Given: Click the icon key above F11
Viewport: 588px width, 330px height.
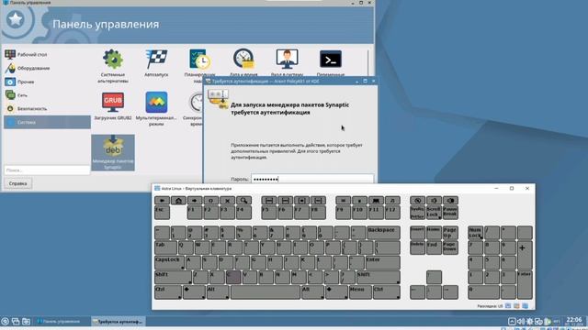Looking at the screenshot, I should 376,201.
